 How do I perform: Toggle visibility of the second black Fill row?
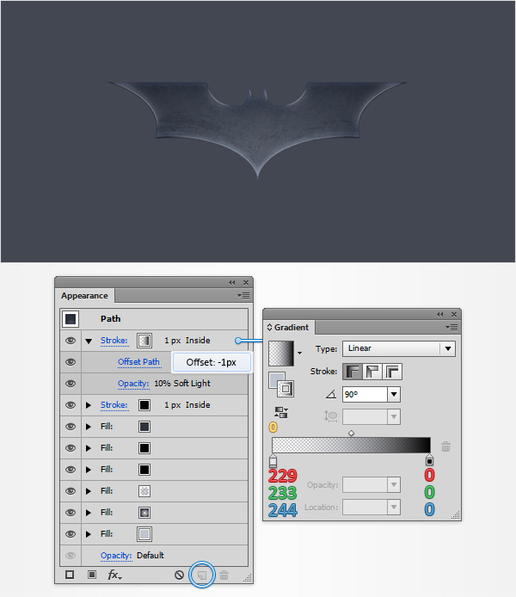[x=71, y=470]
